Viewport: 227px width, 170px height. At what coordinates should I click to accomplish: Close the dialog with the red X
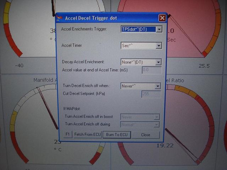pos(162,18)
